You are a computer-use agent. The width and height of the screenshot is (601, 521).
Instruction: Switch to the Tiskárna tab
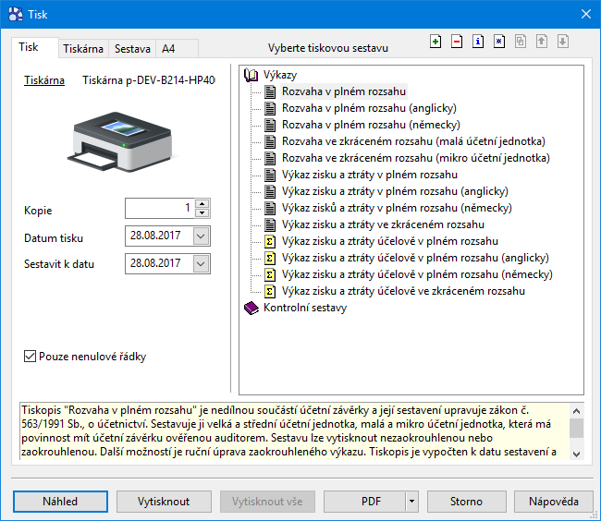pyautogui.click(x=83, y=49)
